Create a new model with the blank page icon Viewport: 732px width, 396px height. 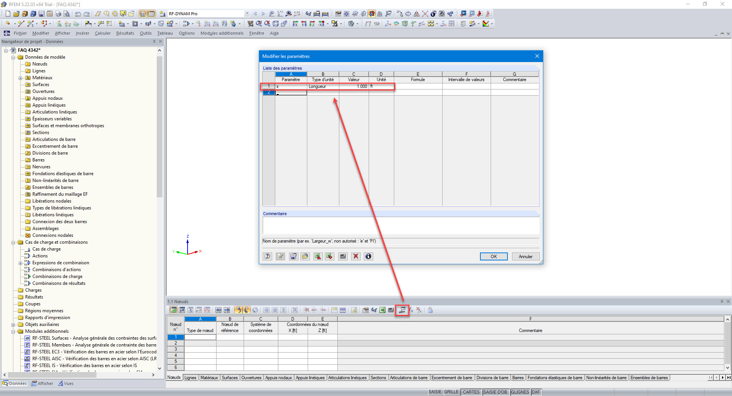8,14
